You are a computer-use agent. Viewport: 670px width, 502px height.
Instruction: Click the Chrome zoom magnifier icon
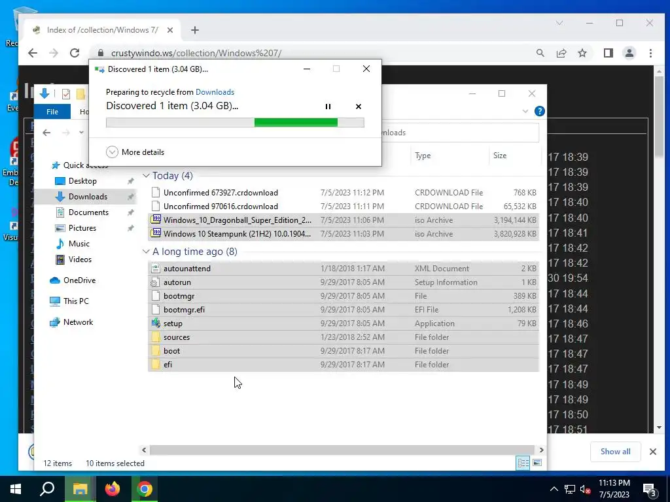(540, 53)
